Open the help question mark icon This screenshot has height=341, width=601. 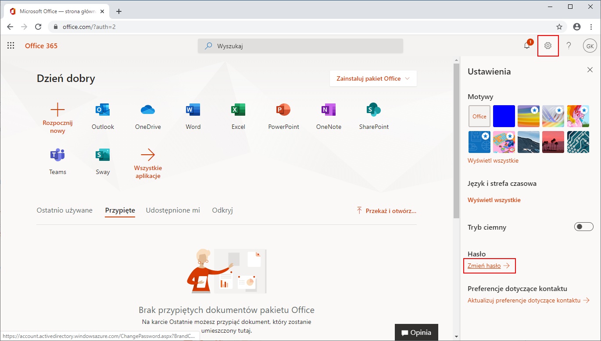(569, 46)
